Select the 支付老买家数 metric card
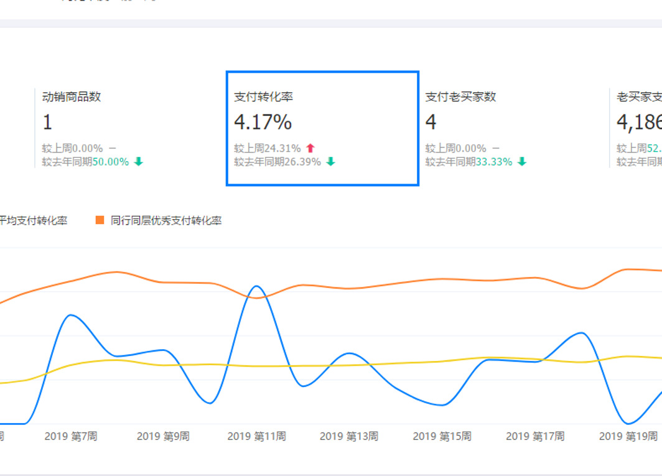This screenshot has height=476, width=662. [514, 128]
